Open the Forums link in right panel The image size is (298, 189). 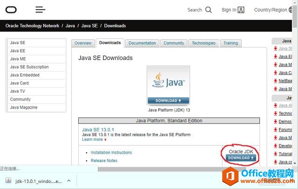[285, 130]
